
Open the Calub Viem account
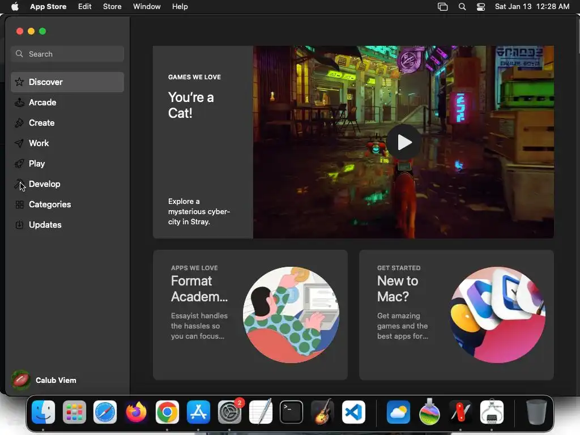44,380
